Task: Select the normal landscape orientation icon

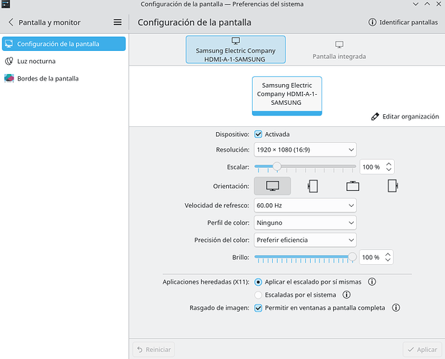Action: coord(272,186)
